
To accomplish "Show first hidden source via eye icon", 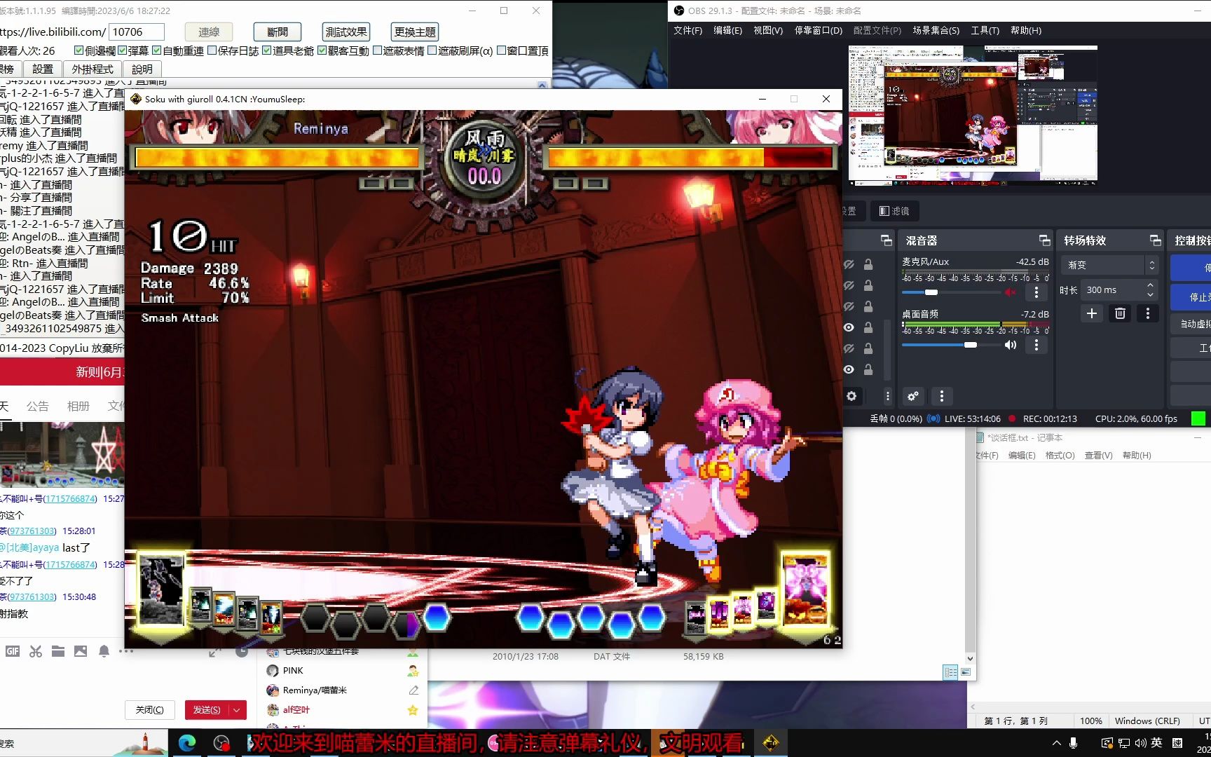I will click(849, 264).
